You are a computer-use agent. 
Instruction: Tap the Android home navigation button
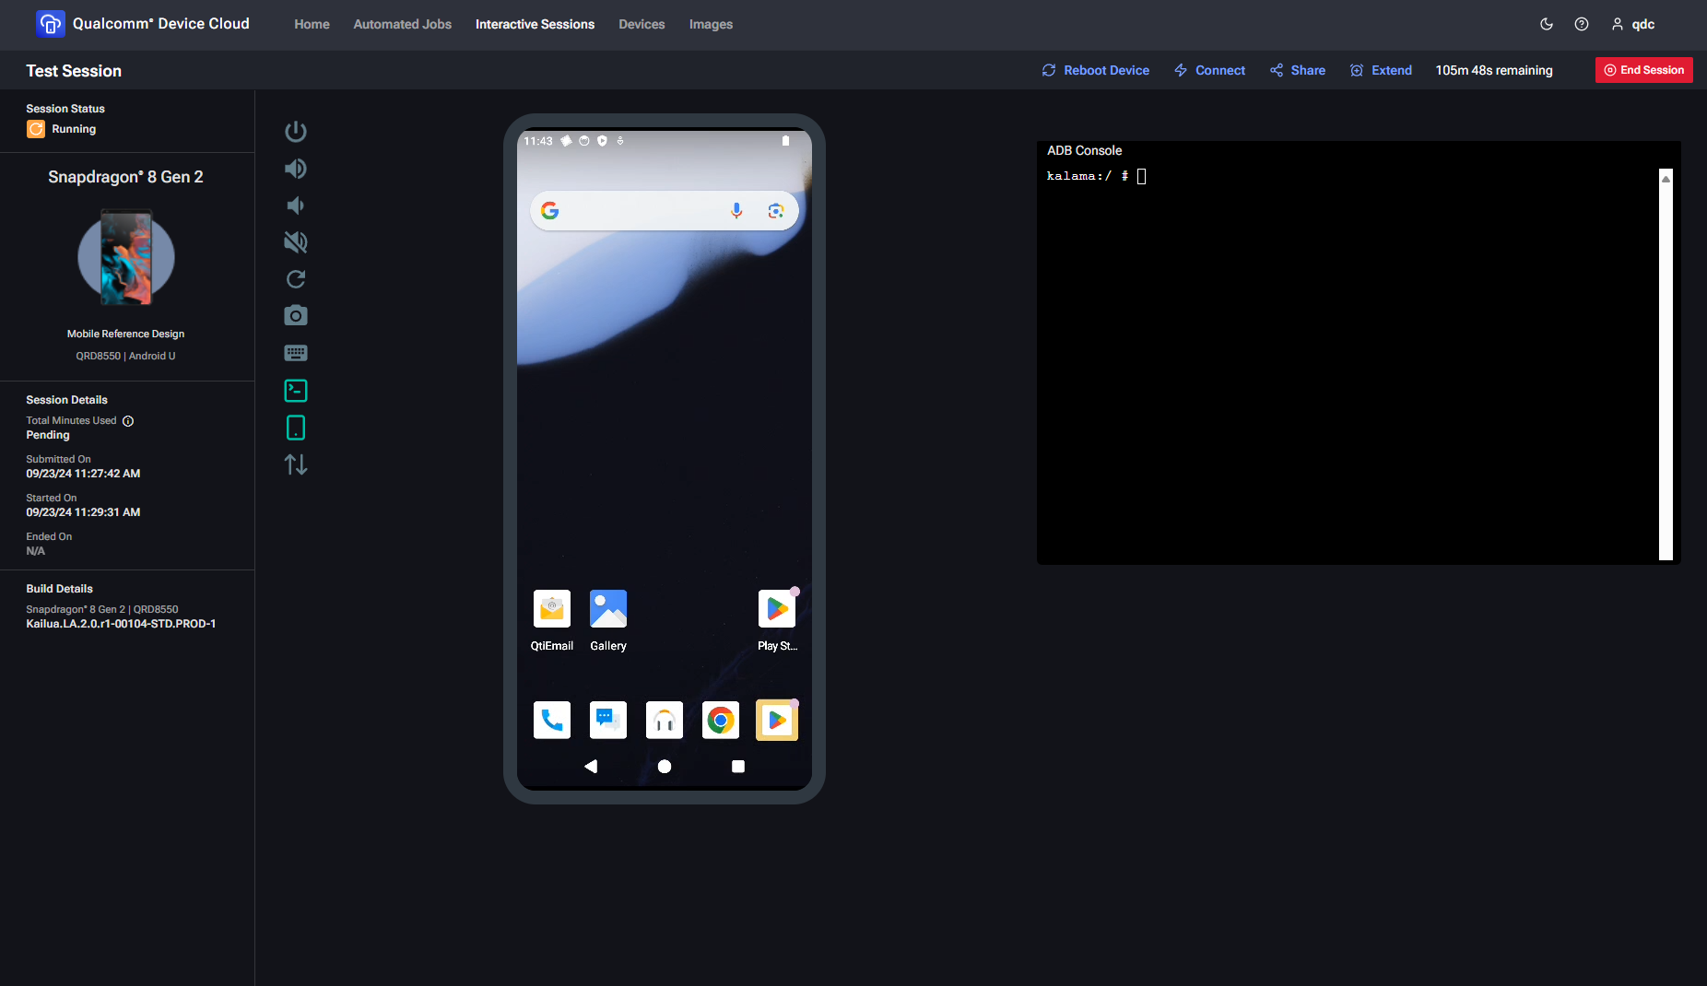pos(665,766)
